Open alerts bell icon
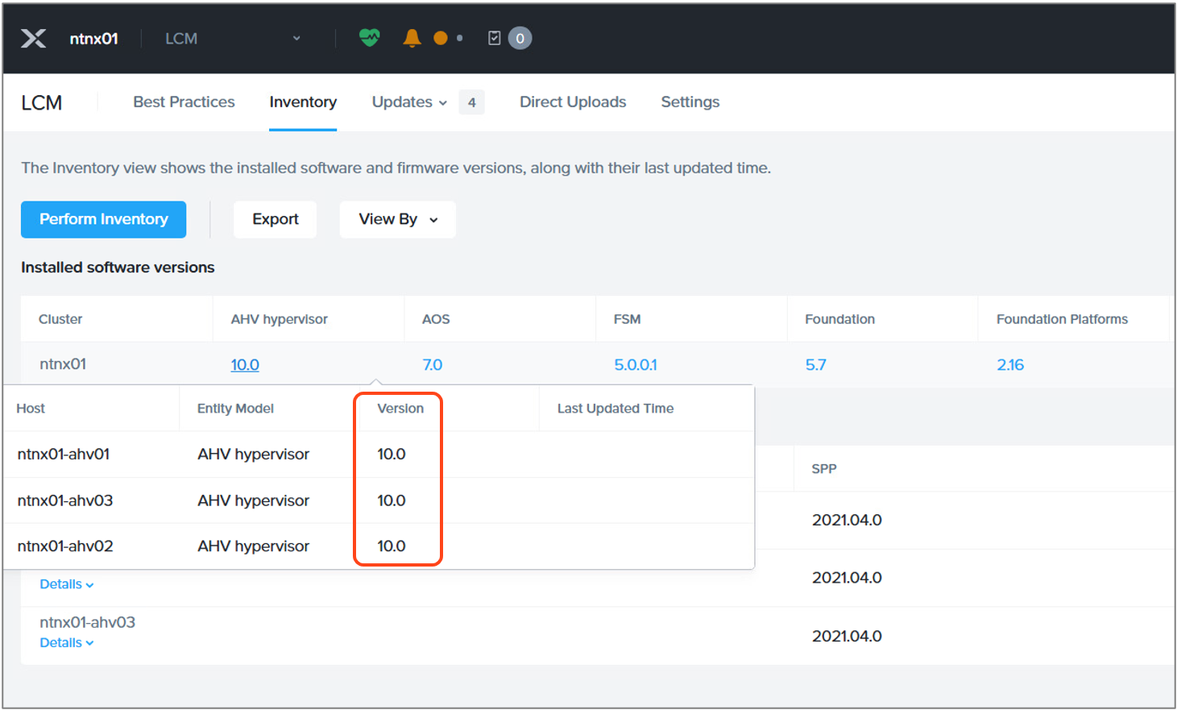Viewport: 1177px width, 710px height. point(412,38)
